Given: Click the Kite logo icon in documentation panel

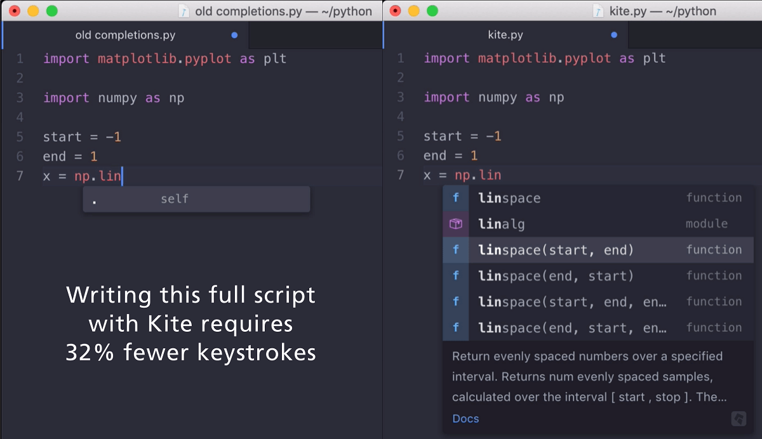Looking at the screenshot, I should [738, 419].
